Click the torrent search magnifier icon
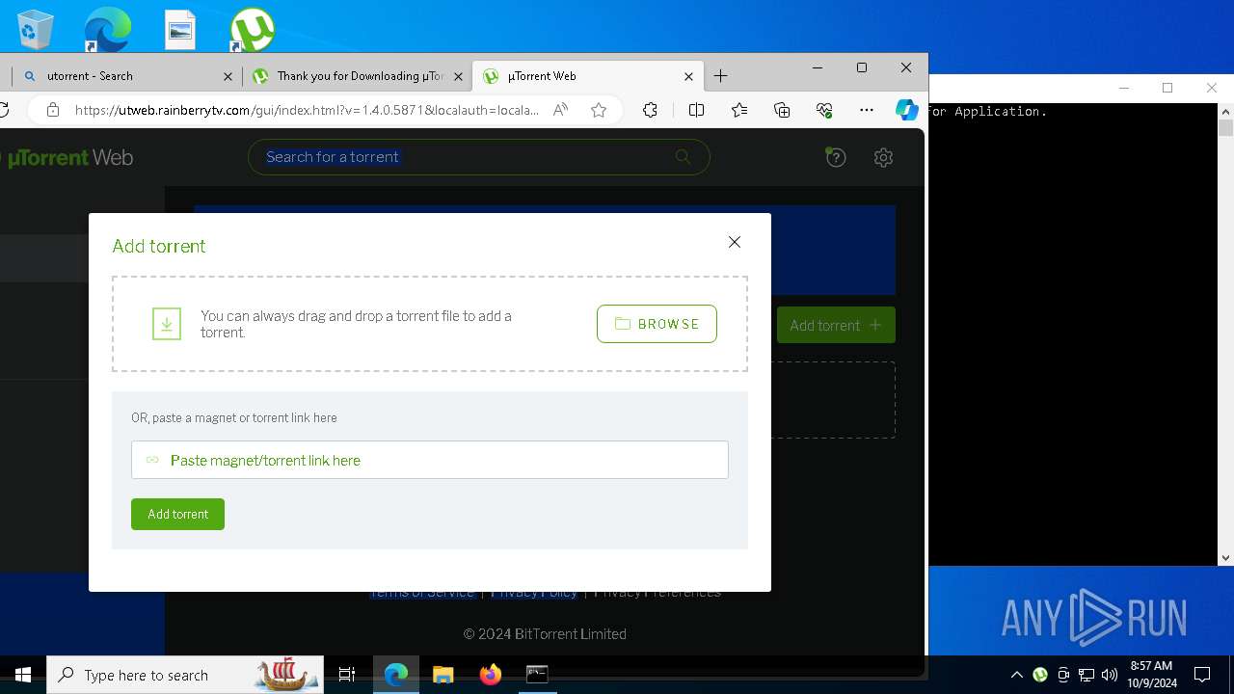Image resolution: width=1234 pixels, height=694 pixels. click(683, 156)
